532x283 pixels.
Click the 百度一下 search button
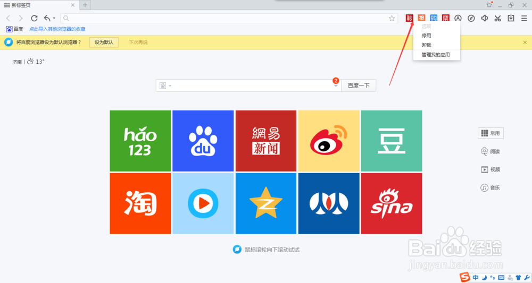[x=359, y=85]
